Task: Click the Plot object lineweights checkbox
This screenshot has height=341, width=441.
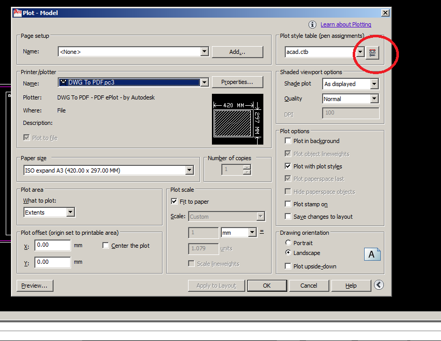Action: coord(288,153)
